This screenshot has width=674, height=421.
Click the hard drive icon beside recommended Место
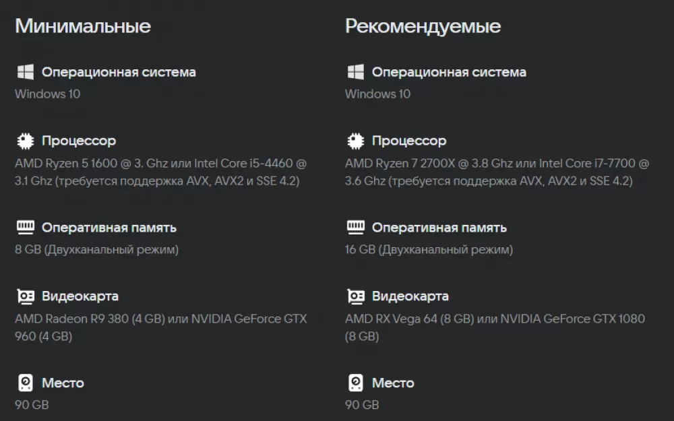pyautogui.click(x=355, y=383)
